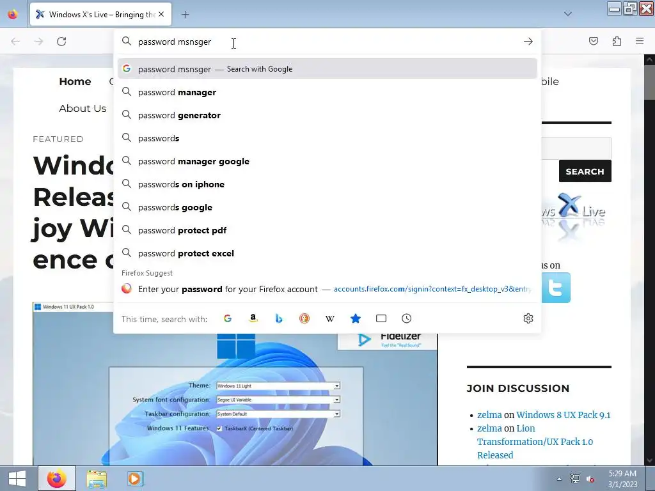Open the About Us page link
This screenshot has width=655, height=491.
[x=83, y=109]
